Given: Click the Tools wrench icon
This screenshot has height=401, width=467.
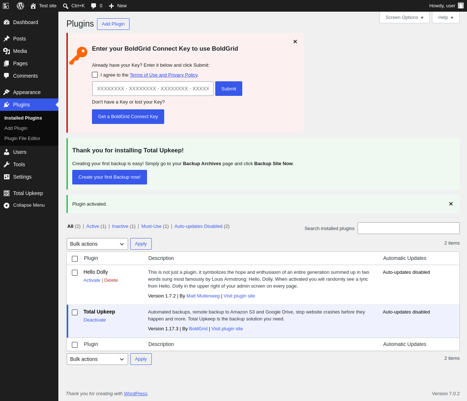Looking at the screenshot, I should point(7,164).
